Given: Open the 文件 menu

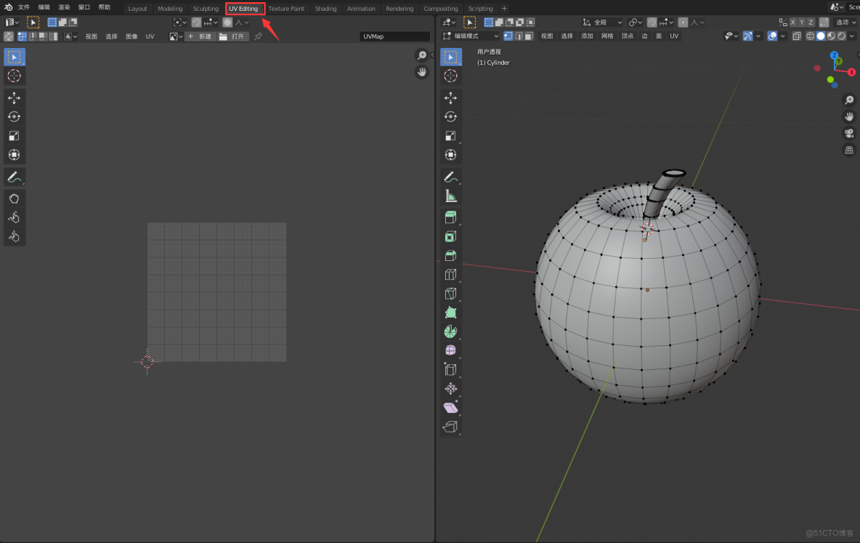Looking at the screenshot, I should (x=24, y=7).
